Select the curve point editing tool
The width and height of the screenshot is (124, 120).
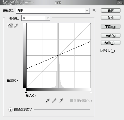click(10, 25)
